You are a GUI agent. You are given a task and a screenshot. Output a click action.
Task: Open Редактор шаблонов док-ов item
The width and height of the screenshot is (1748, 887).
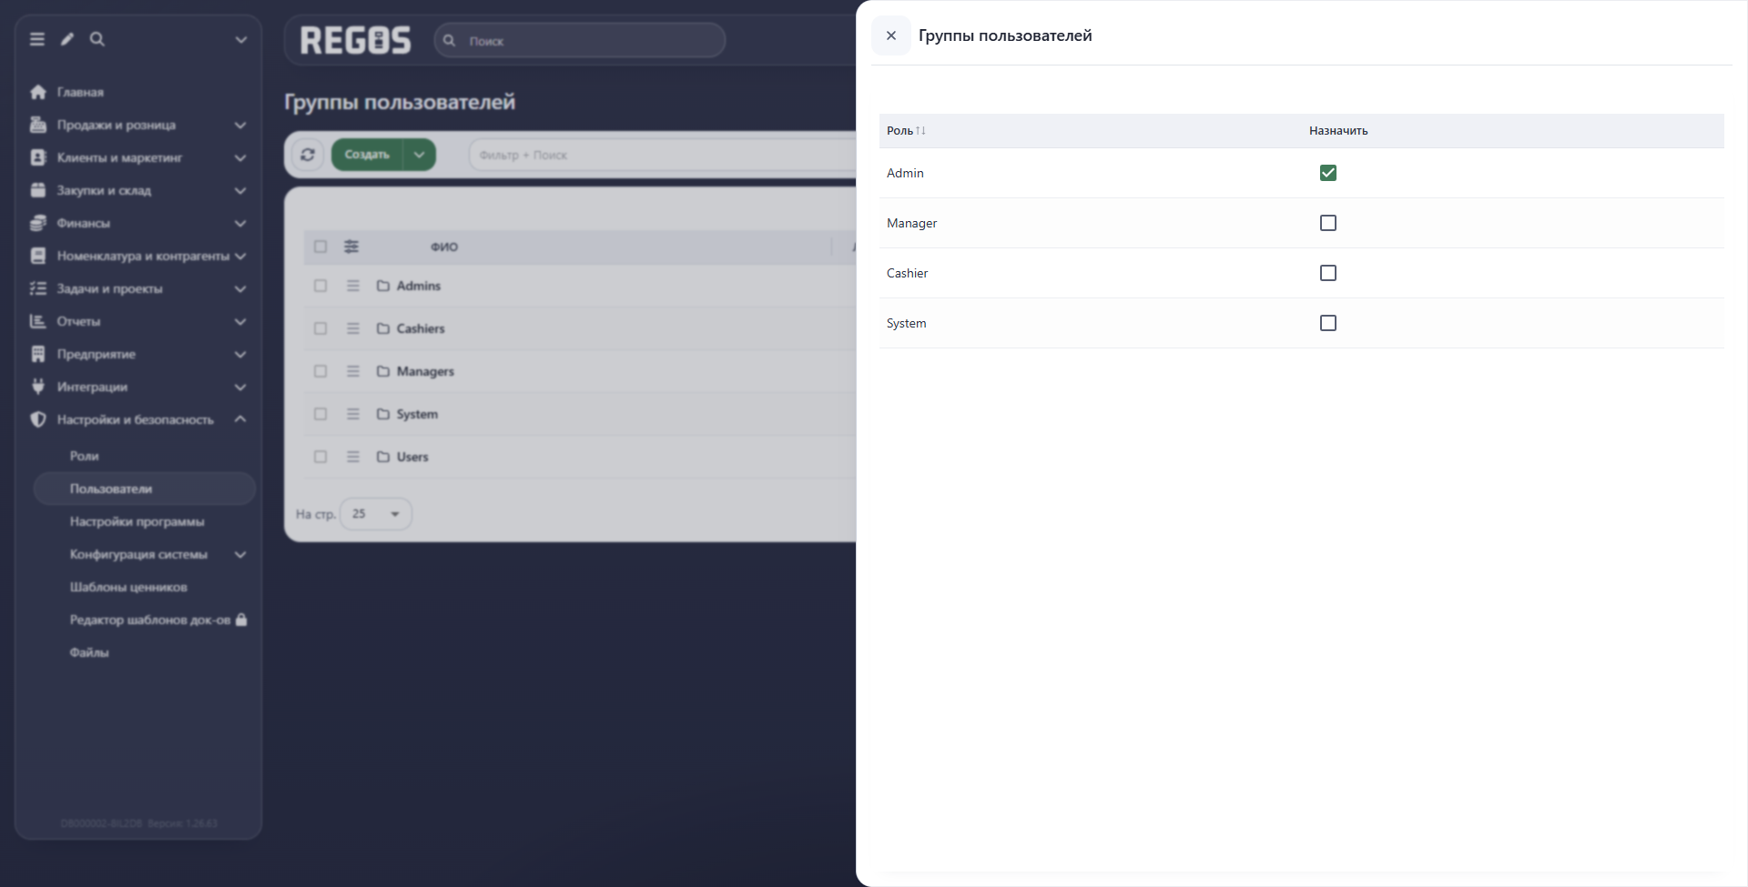(150, 620)
